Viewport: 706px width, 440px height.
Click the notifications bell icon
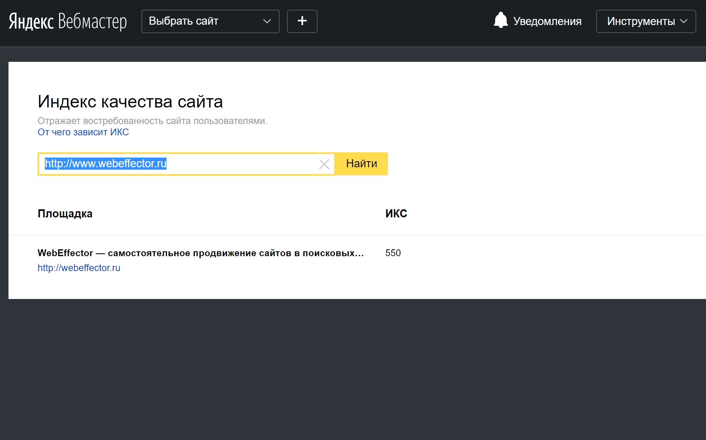tap(500, 21)
